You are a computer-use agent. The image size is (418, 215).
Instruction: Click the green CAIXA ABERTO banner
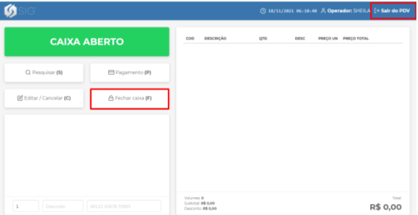click(x=87, y=42)
